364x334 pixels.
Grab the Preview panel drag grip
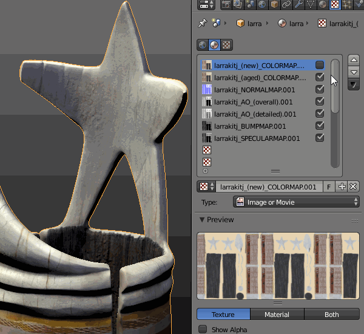pos(354,220)
